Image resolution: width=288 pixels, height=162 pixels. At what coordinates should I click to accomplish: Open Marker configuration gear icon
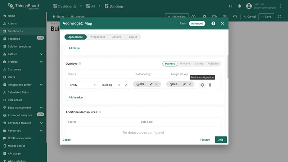click(x=202, y=85)
